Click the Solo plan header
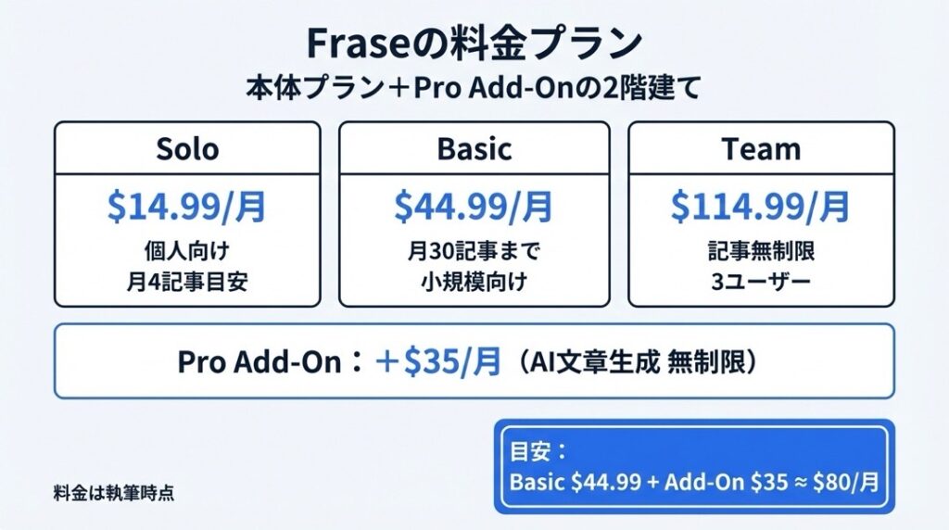This screenshot has height=530, width=949. point(187,148)
